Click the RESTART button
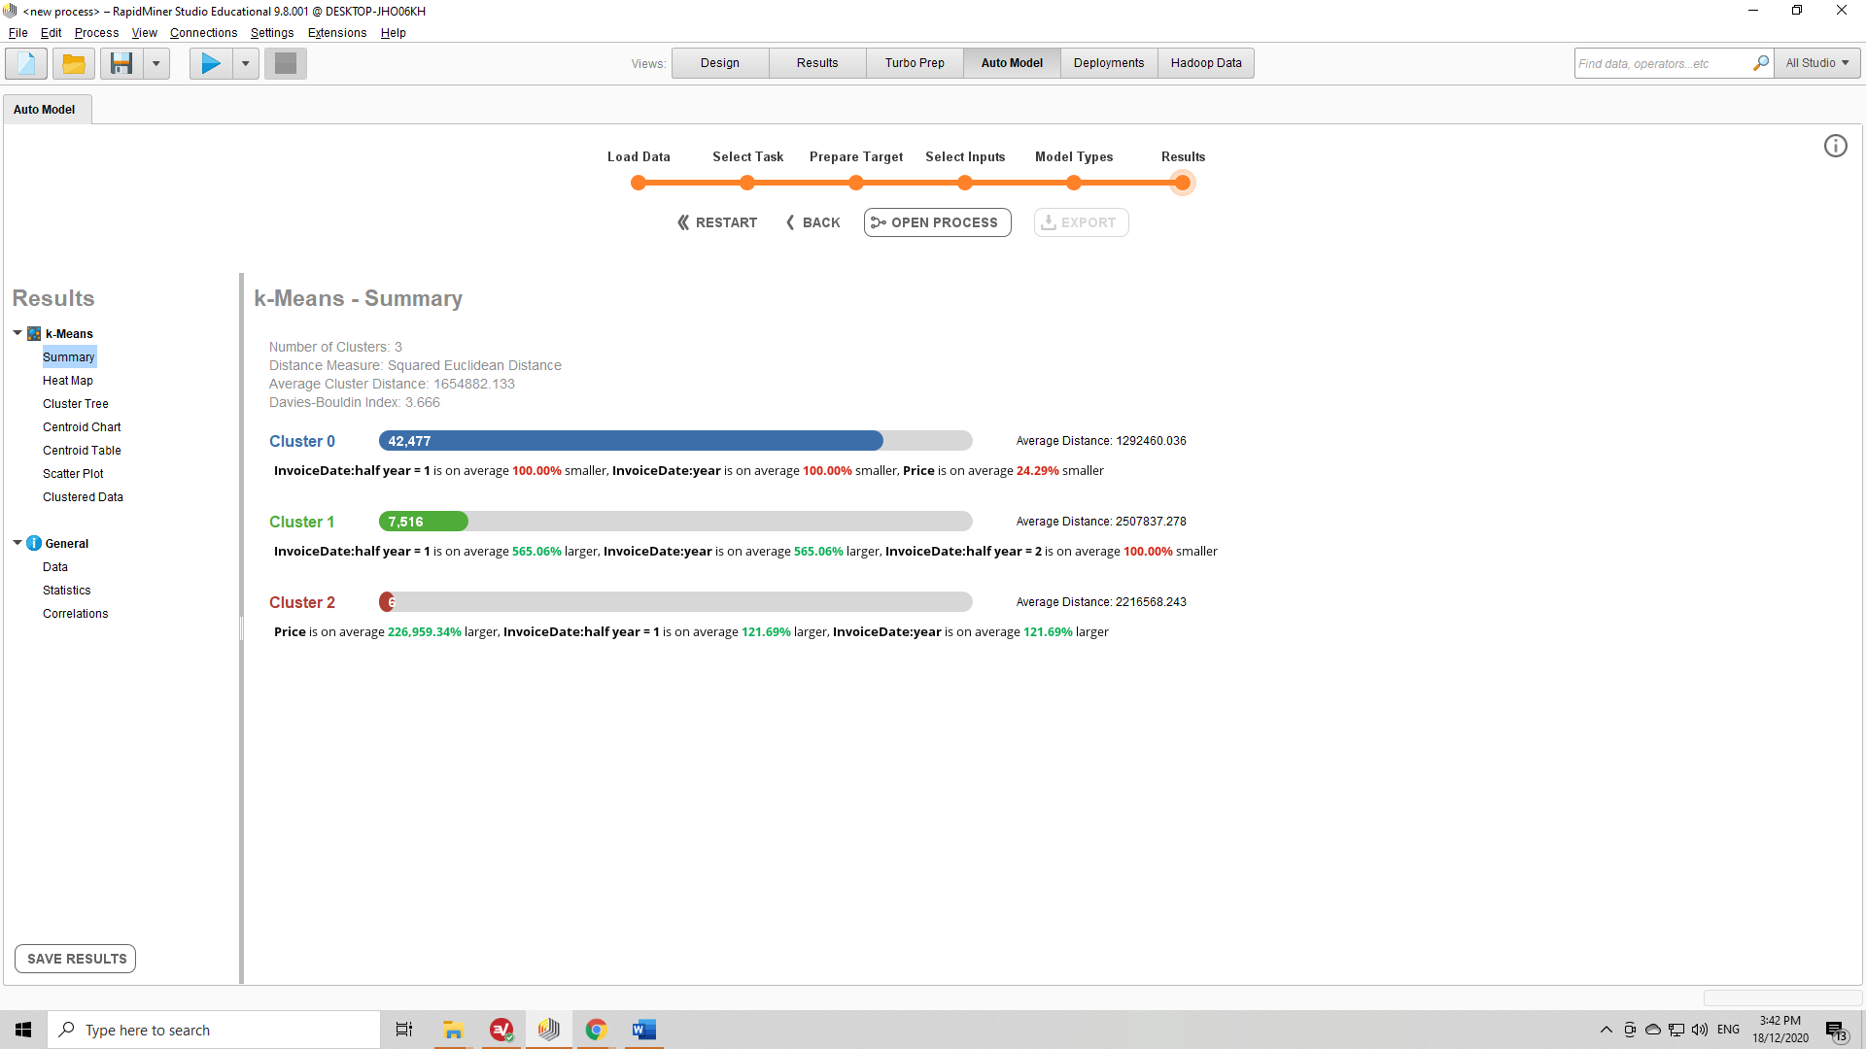 click(717, 222)
